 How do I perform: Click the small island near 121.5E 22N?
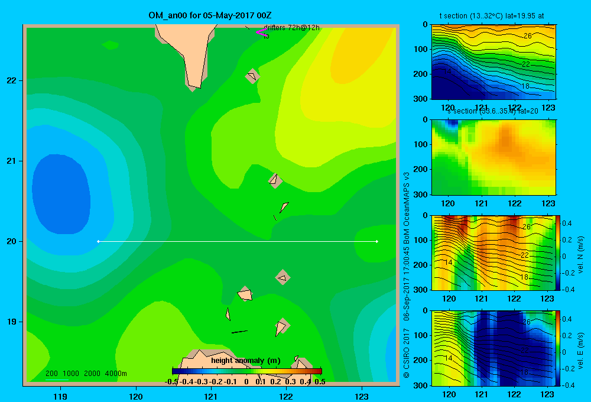[x=252, y=76]
